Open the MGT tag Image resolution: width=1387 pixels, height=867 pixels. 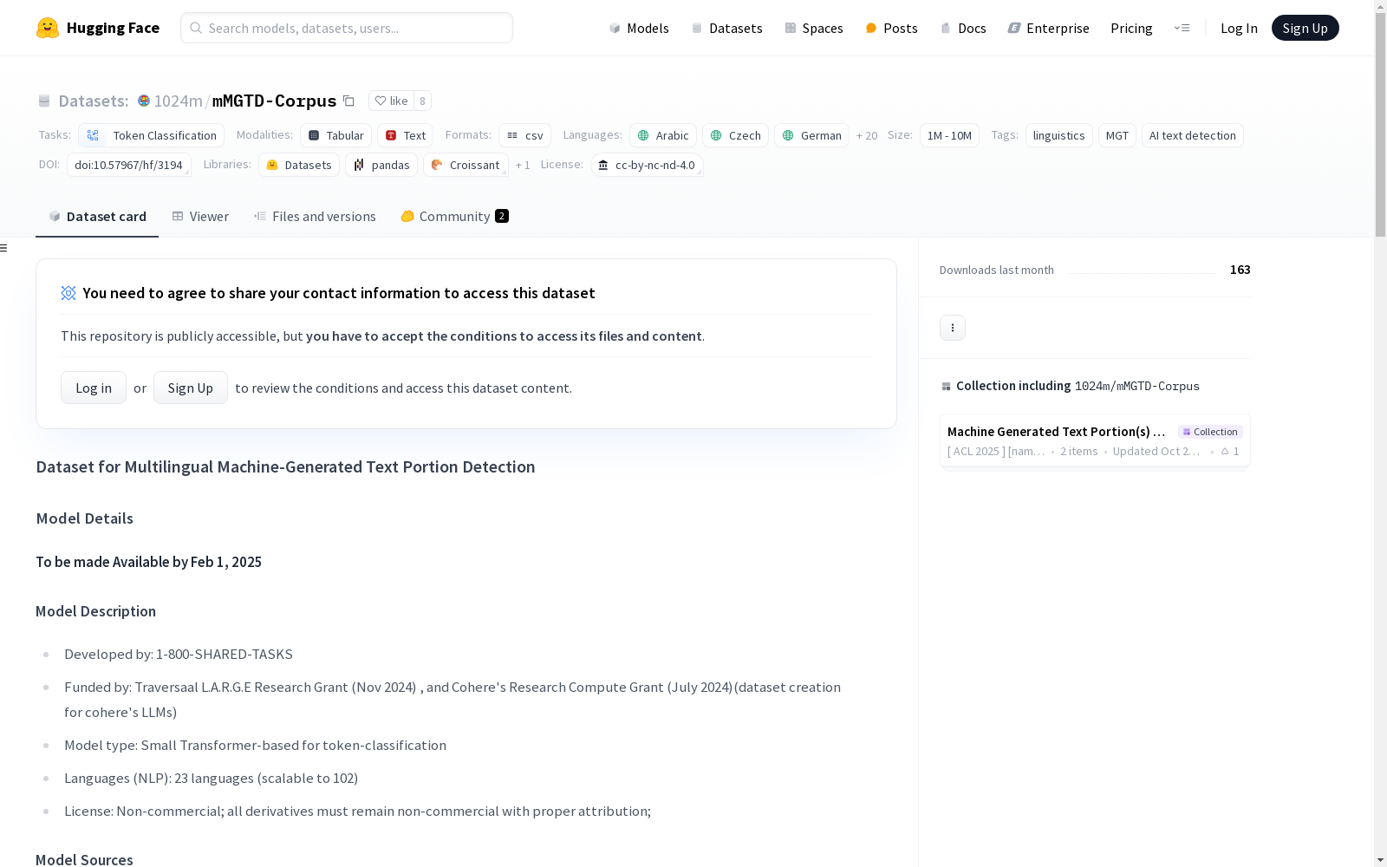point(1117,135)
